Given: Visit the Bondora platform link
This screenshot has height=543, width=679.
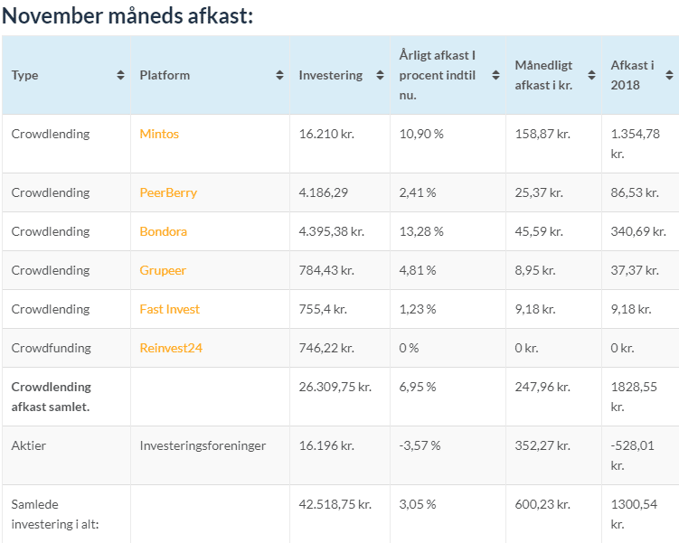Looking at the screenshot, I should [x=163, y=231].
